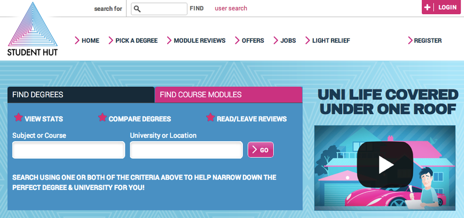The width and height of the screenshot is (464, 218).
Task: Click the FIND button next to search box
Action: click(196, 9)
